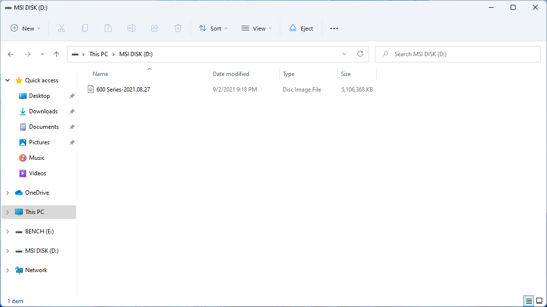
Task: Click the Disc Image File type cell
Action: pyautogui.click(x=302, y=90)
